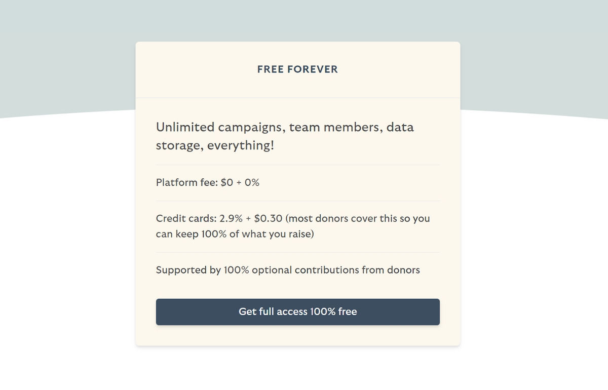Click the word "everything!" in the headline

point(241,146)
